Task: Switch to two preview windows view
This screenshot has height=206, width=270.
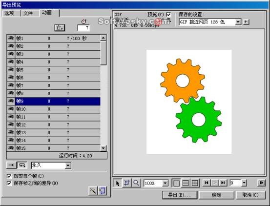Action: [186, 183]
